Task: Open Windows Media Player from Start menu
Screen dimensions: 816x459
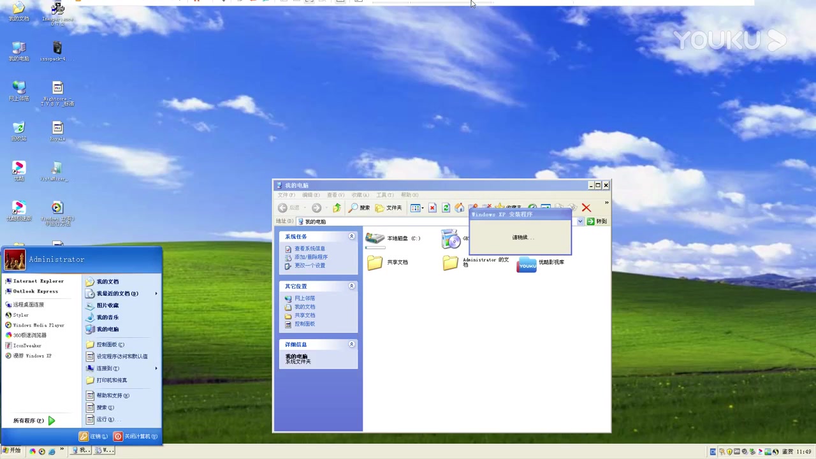Action: (x=38, y=324)
